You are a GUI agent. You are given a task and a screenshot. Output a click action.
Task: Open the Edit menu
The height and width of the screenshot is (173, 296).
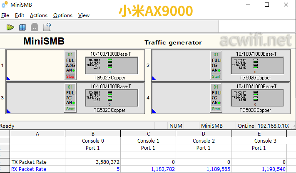[20, 15]
